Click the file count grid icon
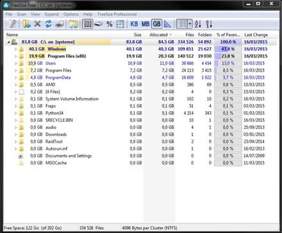Screen dimensions: 282x233 point(120,24)
